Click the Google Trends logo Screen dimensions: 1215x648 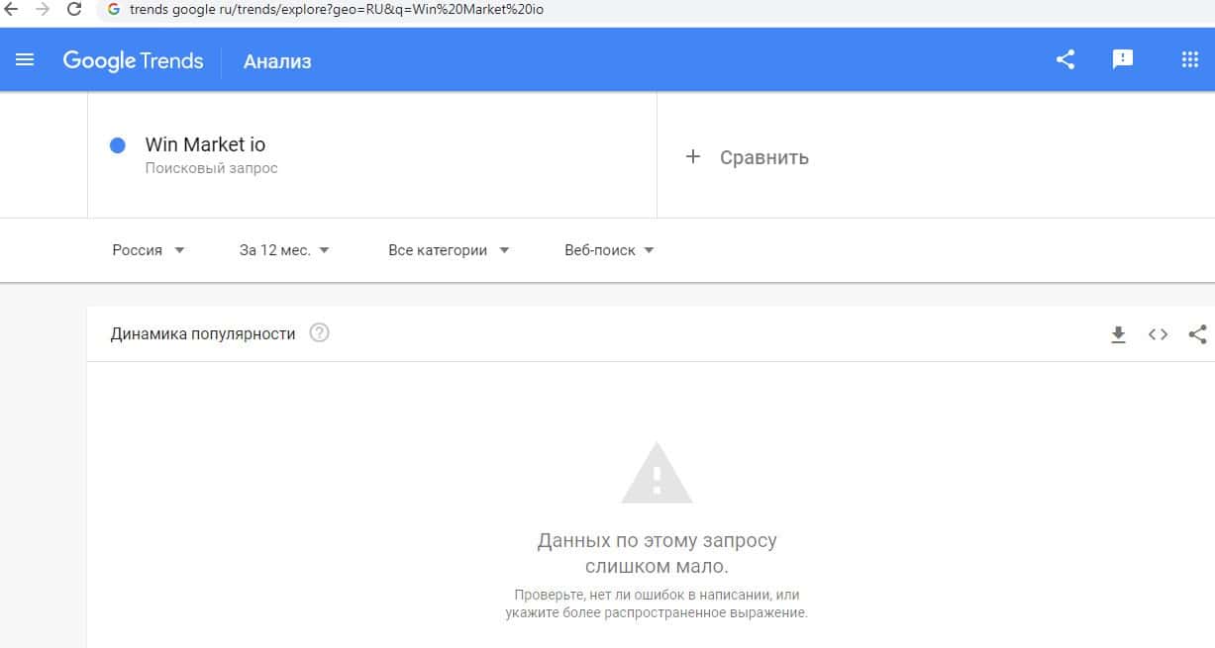134,60
